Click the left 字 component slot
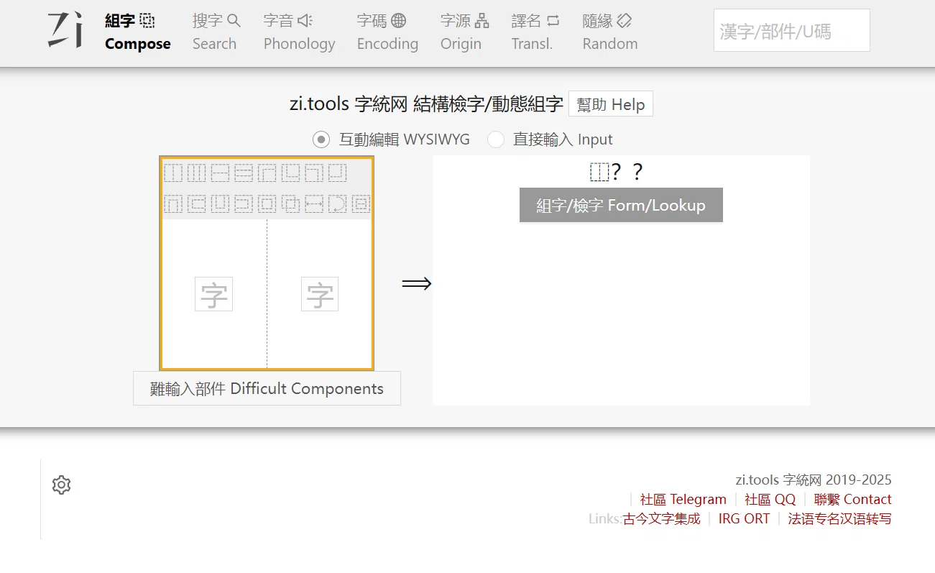Image resolution: width=935 pixels, height=573 pixels. point(213,294)
